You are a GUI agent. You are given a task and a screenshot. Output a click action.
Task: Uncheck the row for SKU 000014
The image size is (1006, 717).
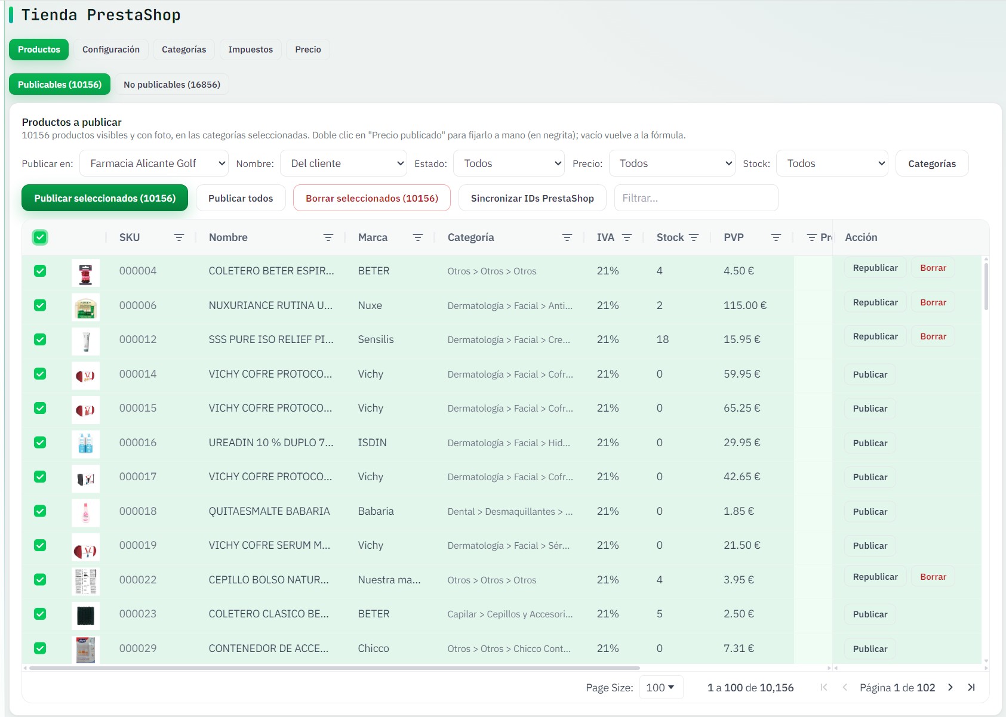[x=40, y=374]
